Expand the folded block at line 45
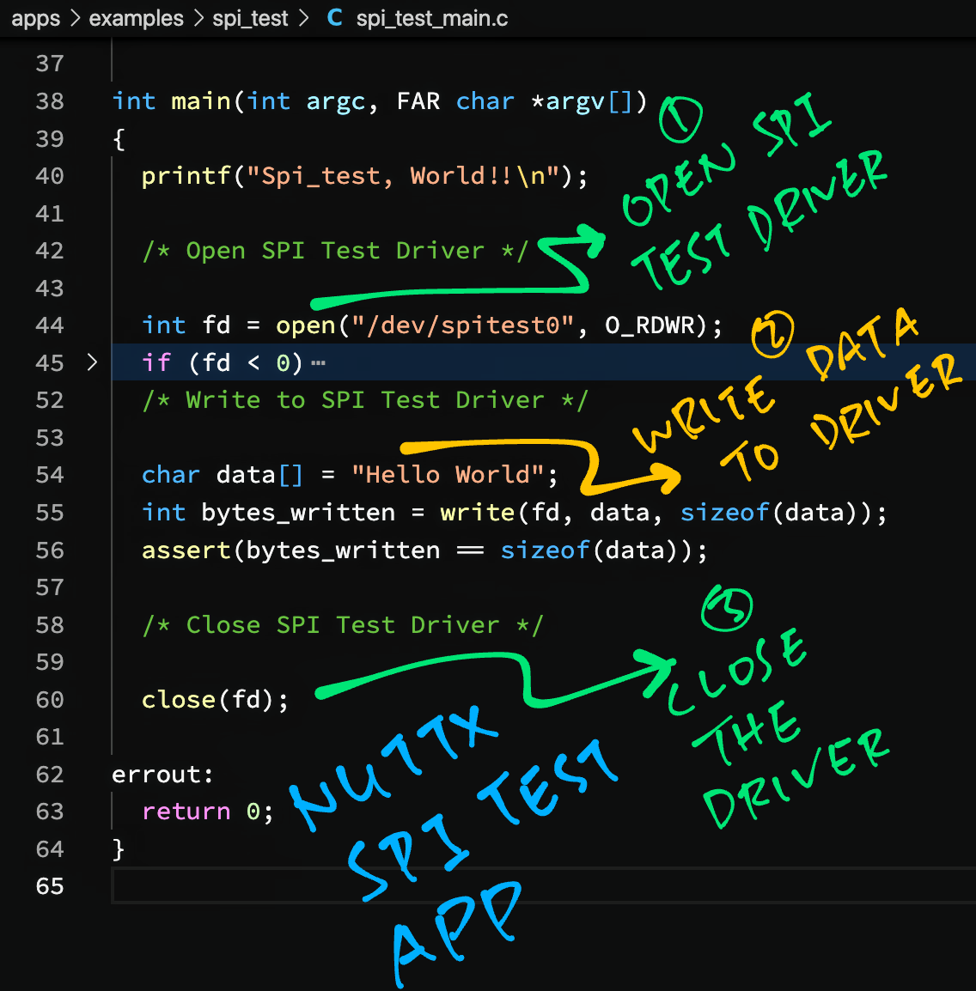 click(x=92, y=362)
